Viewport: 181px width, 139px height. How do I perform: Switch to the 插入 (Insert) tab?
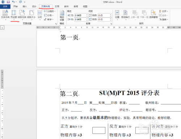pyautogui.click(x=25, y=6)
